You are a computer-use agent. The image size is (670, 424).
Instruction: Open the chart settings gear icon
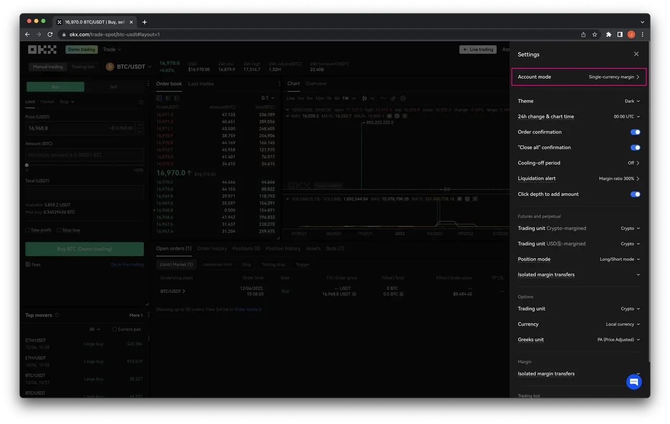pos(403,98)
